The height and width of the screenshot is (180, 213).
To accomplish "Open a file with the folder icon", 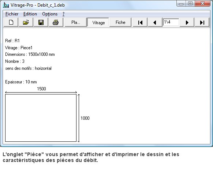I will tap(26, 22).
